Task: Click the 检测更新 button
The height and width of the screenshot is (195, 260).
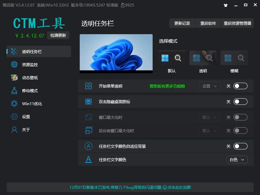Action: click(58, 35)
